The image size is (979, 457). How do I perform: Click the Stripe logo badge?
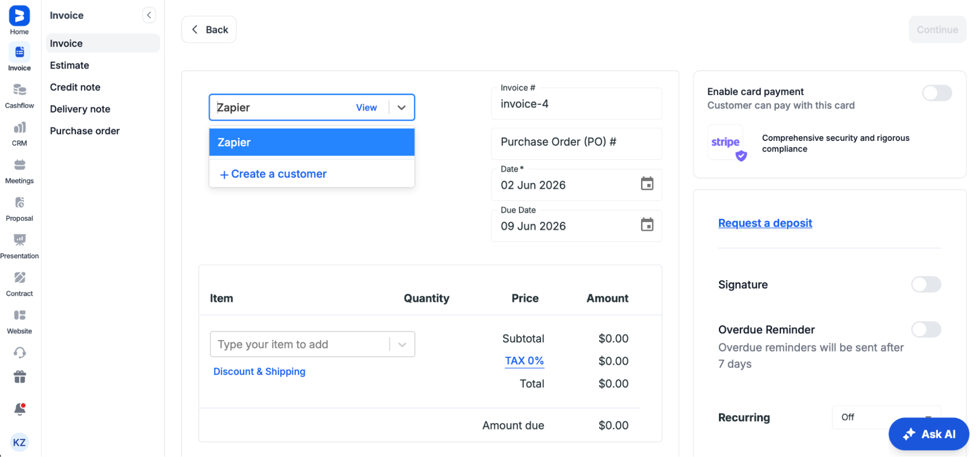pos(725,142)
